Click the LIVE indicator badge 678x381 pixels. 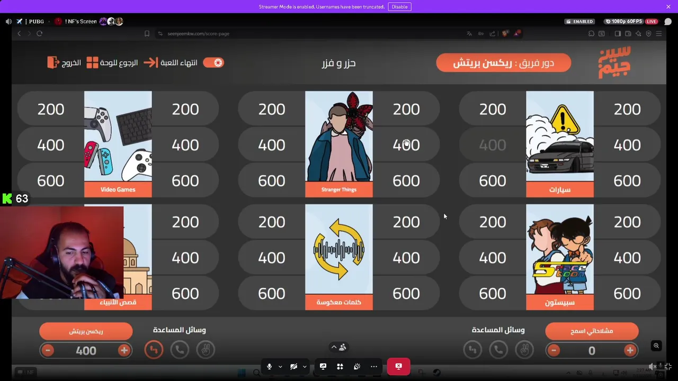tap(652, 21)
